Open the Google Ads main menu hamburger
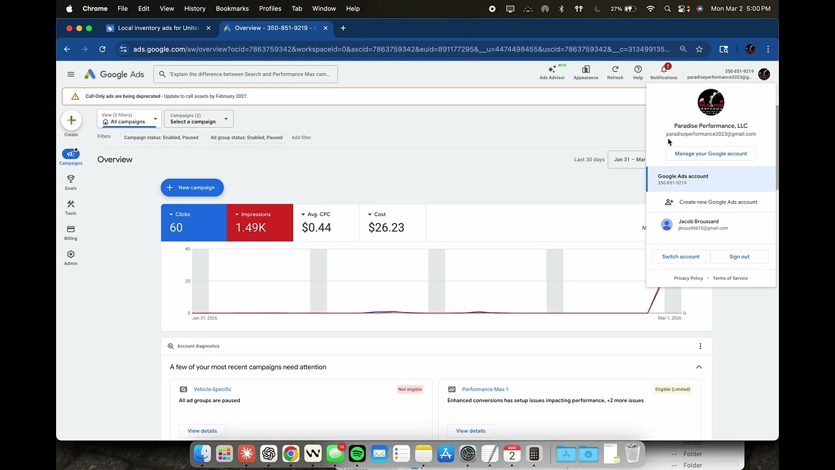Viewport: 835px width, 470px height. pyautogui.click(x=70, y=74)
